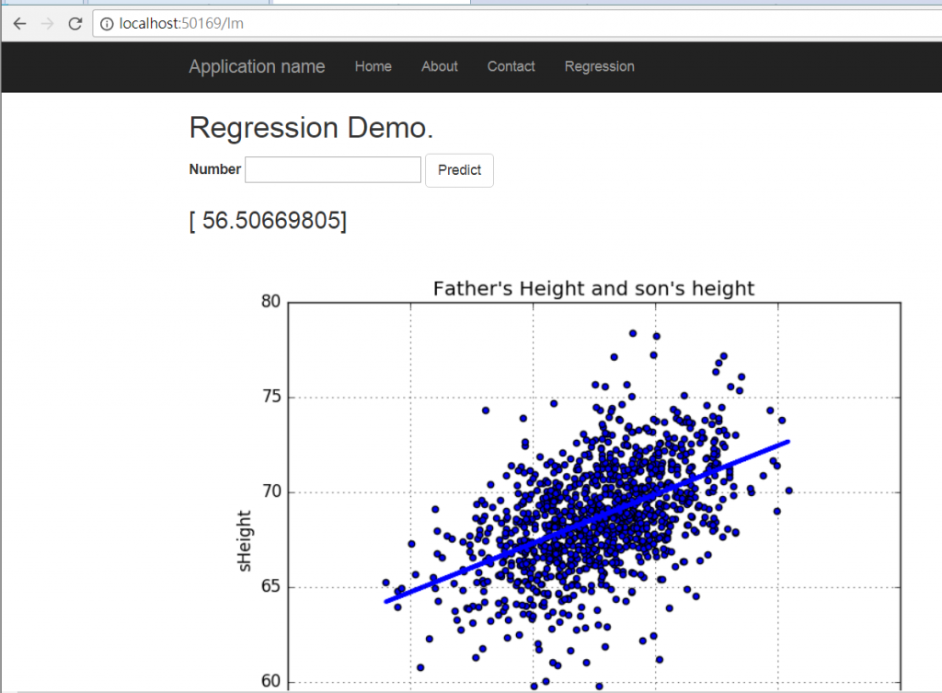This screenshot has height=693, width=942.
Task: Focus the localhost:50169/lm address bar
Action: coord(517,23)
